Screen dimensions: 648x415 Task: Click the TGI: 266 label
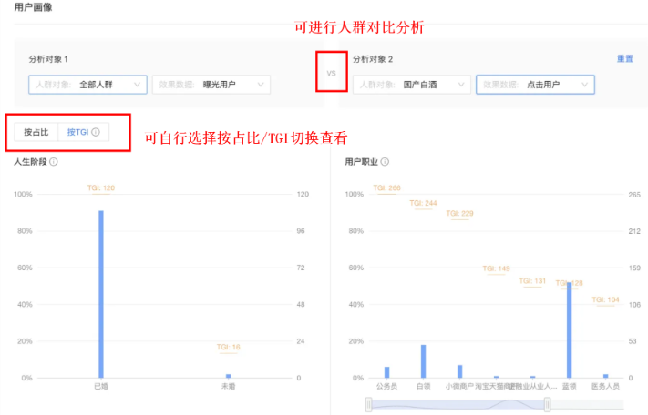(x=386, y=188)
